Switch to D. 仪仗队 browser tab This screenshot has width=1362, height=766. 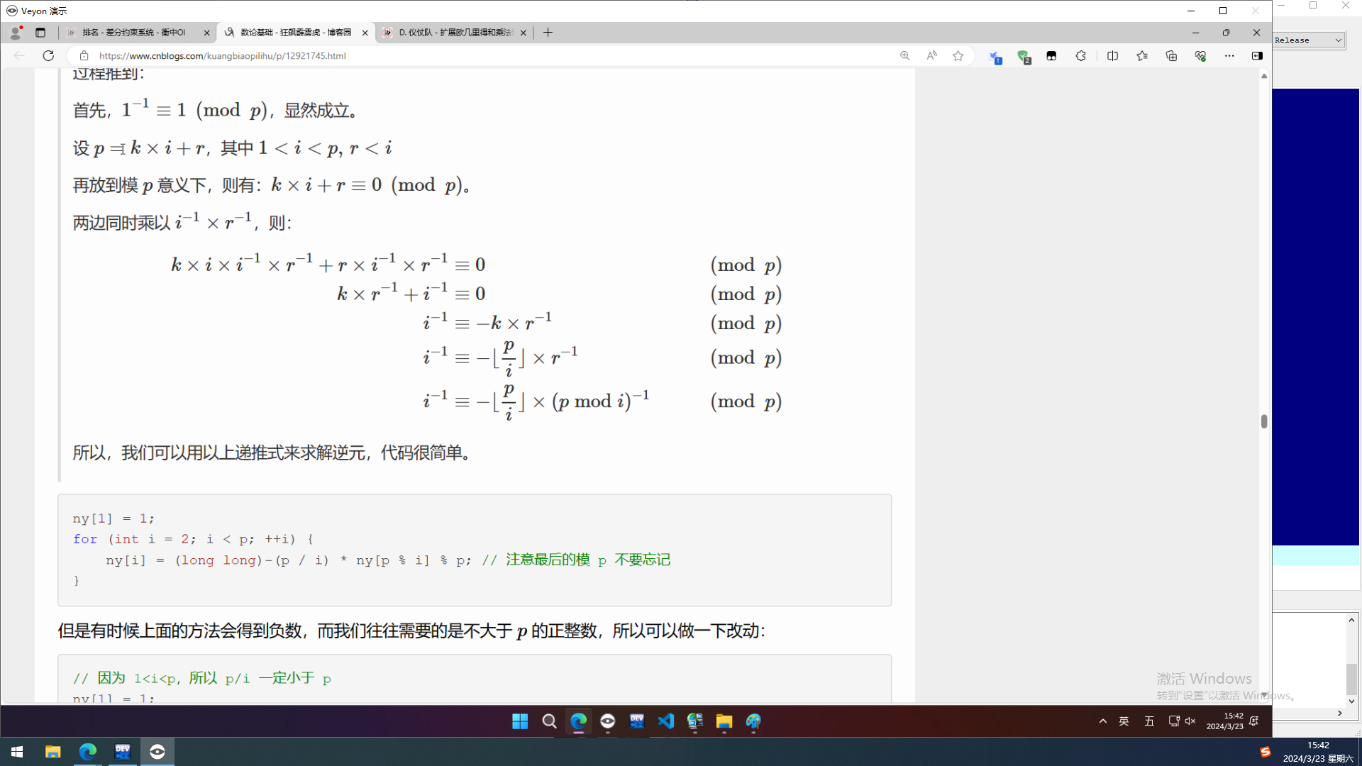tap(454, 33)
